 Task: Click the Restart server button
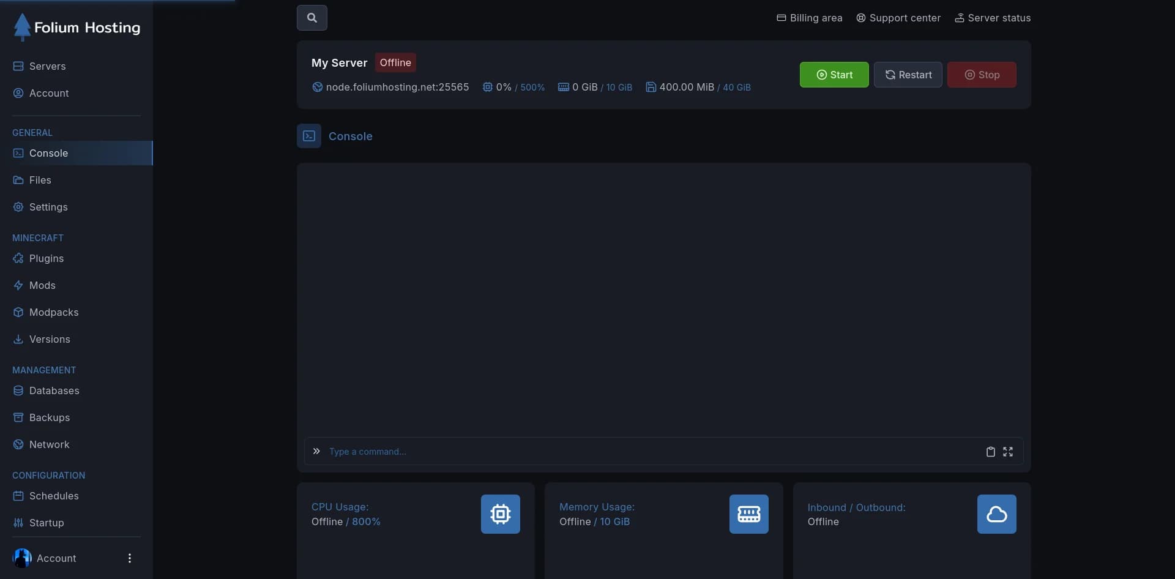coord(908,75)
